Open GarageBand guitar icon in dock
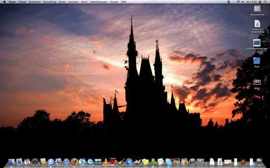 (121, 162)
